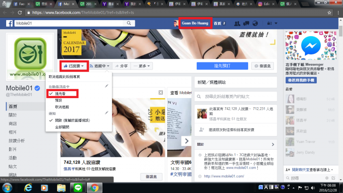The height and width of the screenshot is (193, 343).
Task: Click pencil edit icon beside 在動態消息中
Action: tap(107, 86)
